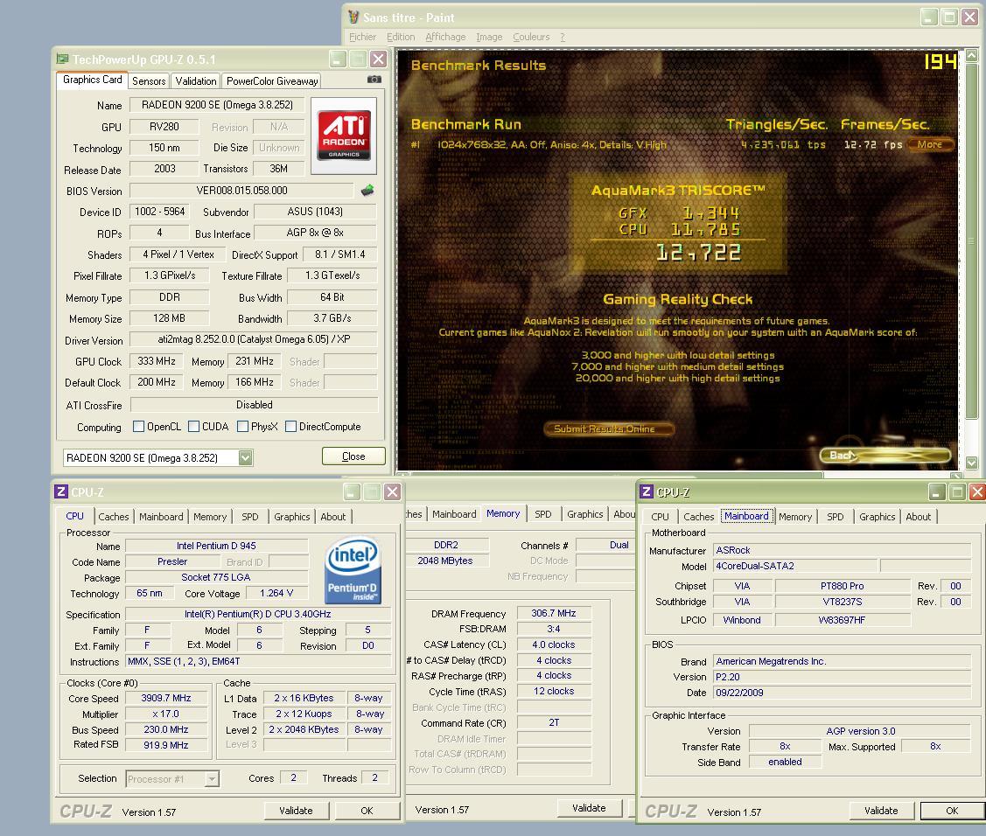This screenshot has height=836, width=986.
Task: Click the Core Speed value 3909.7 MHz
Action: (166, 699)
